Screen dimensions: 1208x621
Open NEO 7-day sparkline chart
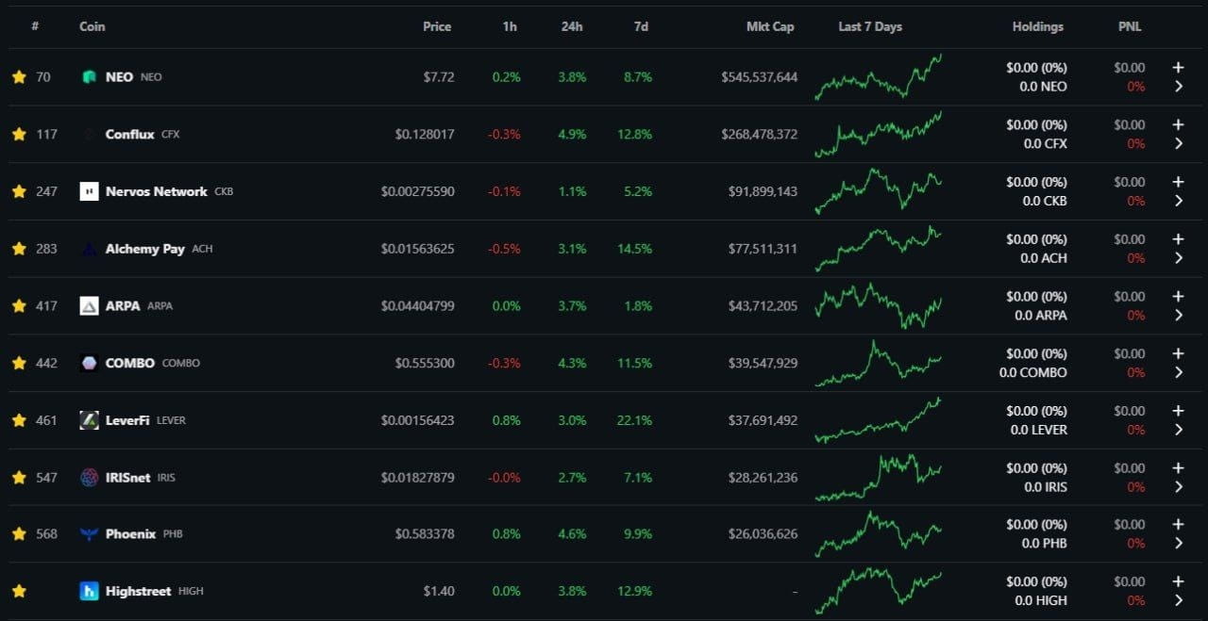[x=879, y=77]
